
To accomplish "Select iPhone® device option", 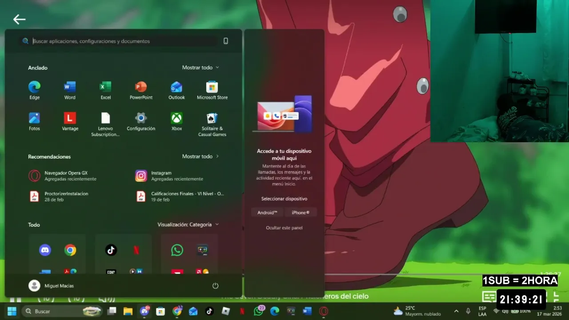I will click(x=301, y=212).
